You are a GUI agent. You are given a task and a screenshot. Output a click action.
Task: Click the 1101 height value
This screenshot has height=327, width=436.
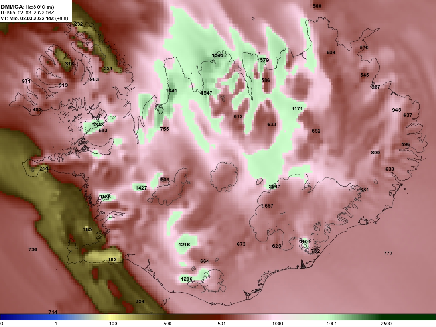click(305, 242)
